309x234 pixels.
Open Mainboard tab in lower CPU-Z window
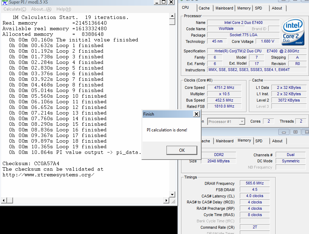(x=225, y=141)
